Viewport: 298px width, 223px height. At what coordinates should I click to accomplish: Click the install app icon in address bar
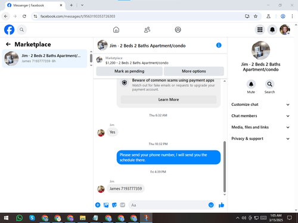[x=247, y=16]
